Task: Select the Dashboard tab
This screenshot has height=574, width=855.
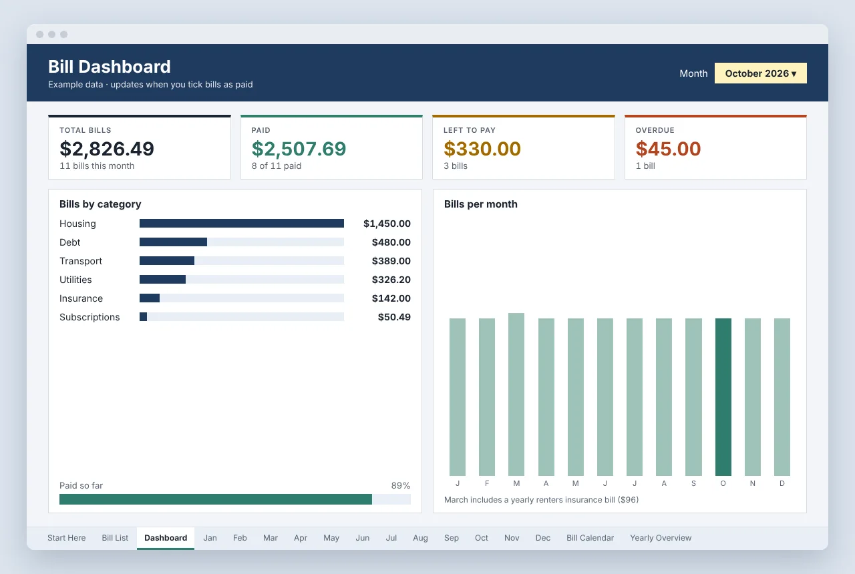Action: click(166, 538)
